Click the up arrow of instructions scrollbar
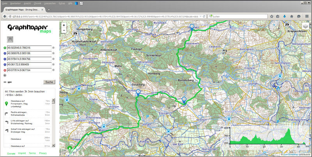 (53, 100)
